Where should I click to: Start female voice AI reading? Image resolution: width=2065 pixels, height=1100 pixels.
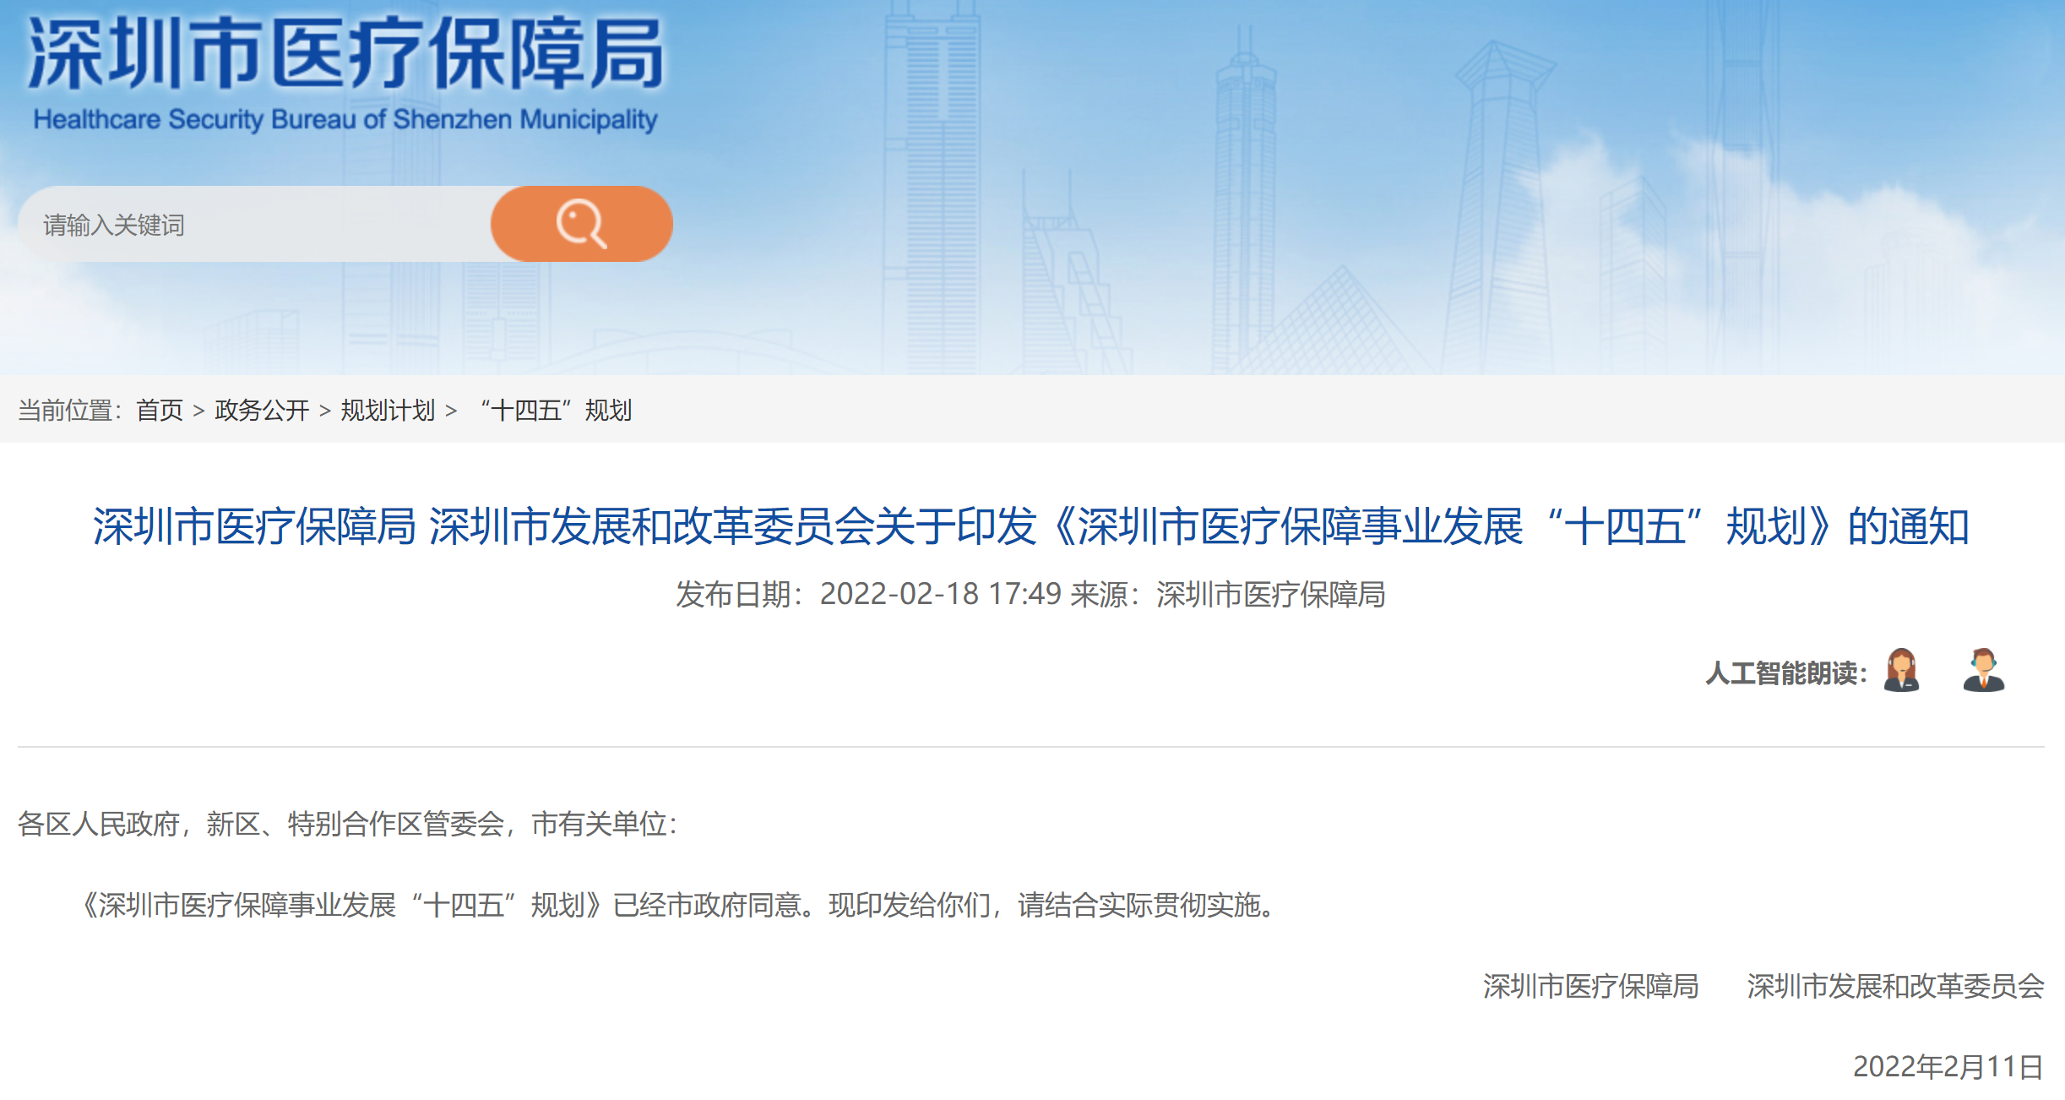pos(1901,671)
